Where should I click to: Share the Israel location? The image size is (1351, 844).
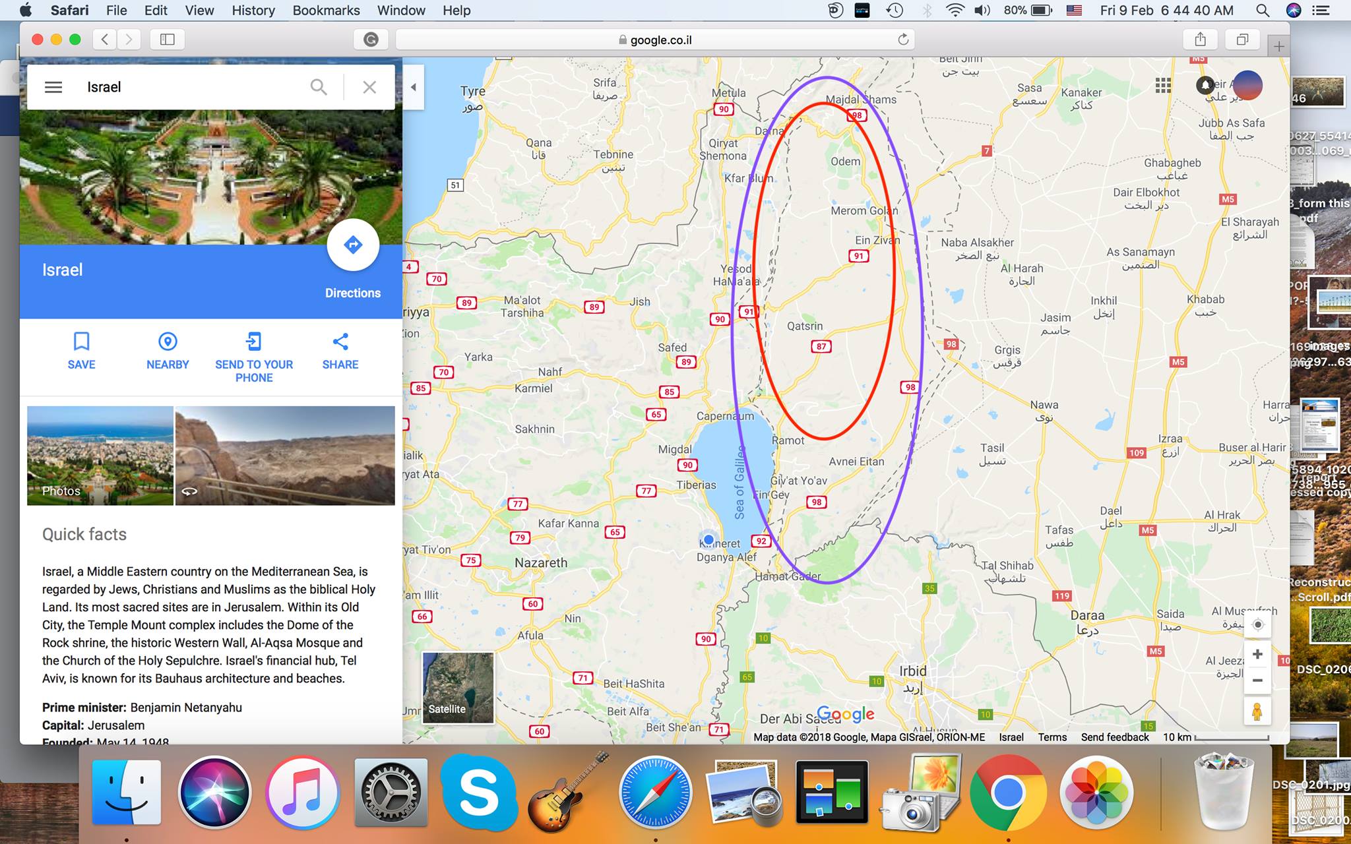point(340,342)
